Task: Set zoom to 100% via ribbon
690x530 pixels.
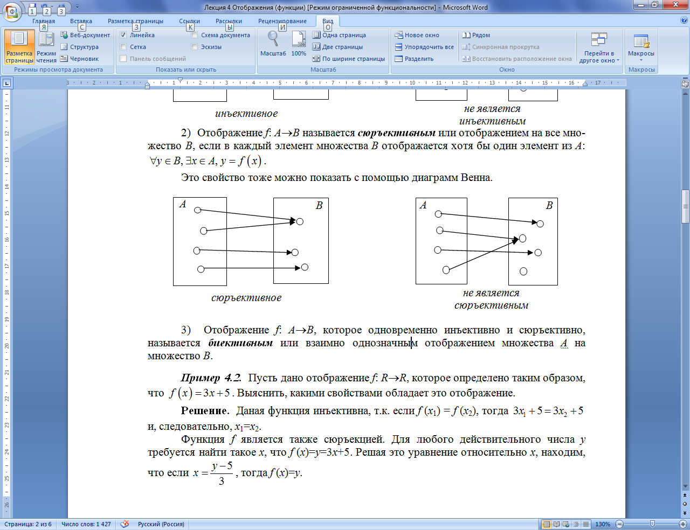Action: click(299, 44)
